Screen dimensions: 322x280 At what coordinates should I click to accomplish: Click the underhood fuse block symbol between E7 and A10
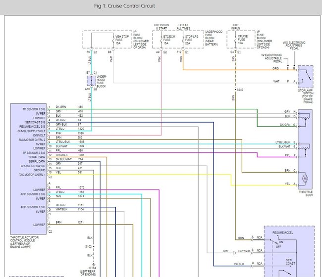(91, 81)
